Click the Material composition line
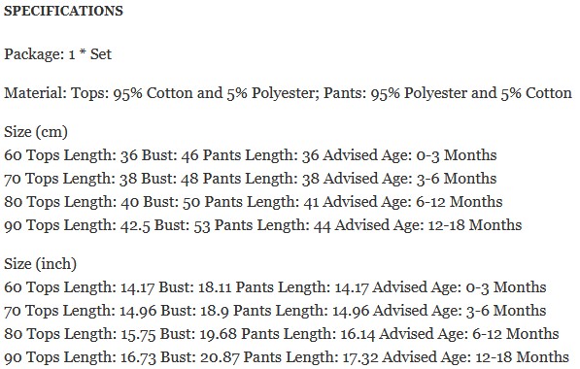Screen dimensions: 580x369 pos(288,93)
